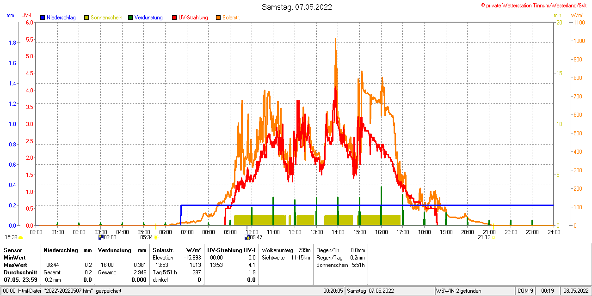Click the Sonnenschein 5:51h entry
This screenshot has width=592, height=296.
pyautogui.click(x=340, y=265)
